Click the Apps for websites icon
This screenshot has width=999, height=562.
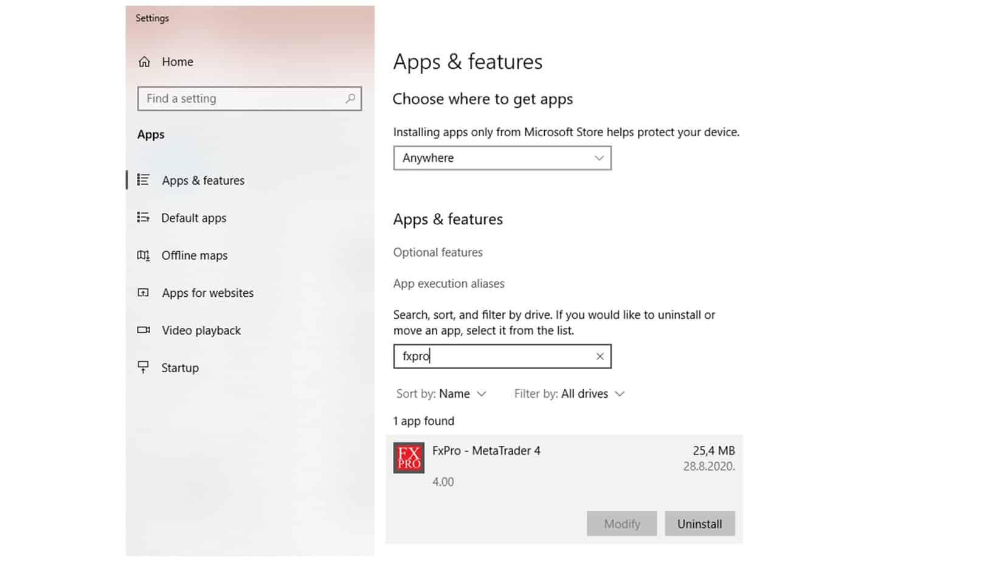[143, 293]
